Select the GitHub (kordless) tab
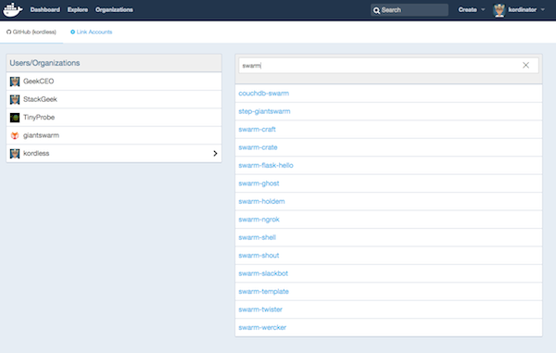The width and height of the screenshot is (556, 353). click(32, 32)
